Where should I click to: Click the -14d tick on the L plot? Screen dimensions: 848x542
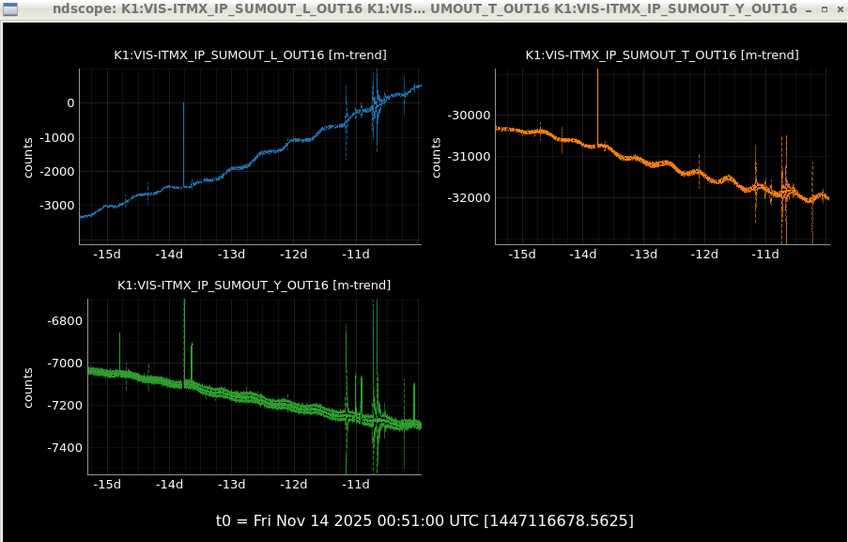pos(169,255)
